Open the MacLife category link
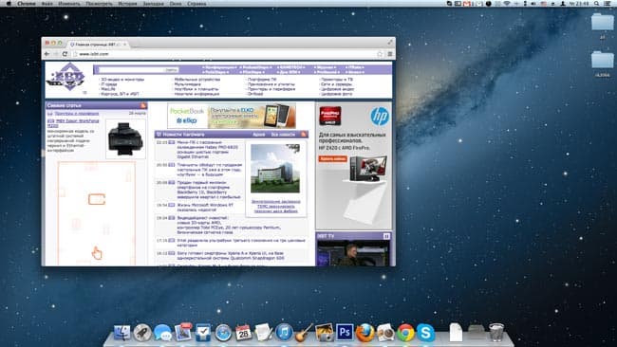Image resolution: width=617 pixels, height=347 pixels. pos(108,89)
